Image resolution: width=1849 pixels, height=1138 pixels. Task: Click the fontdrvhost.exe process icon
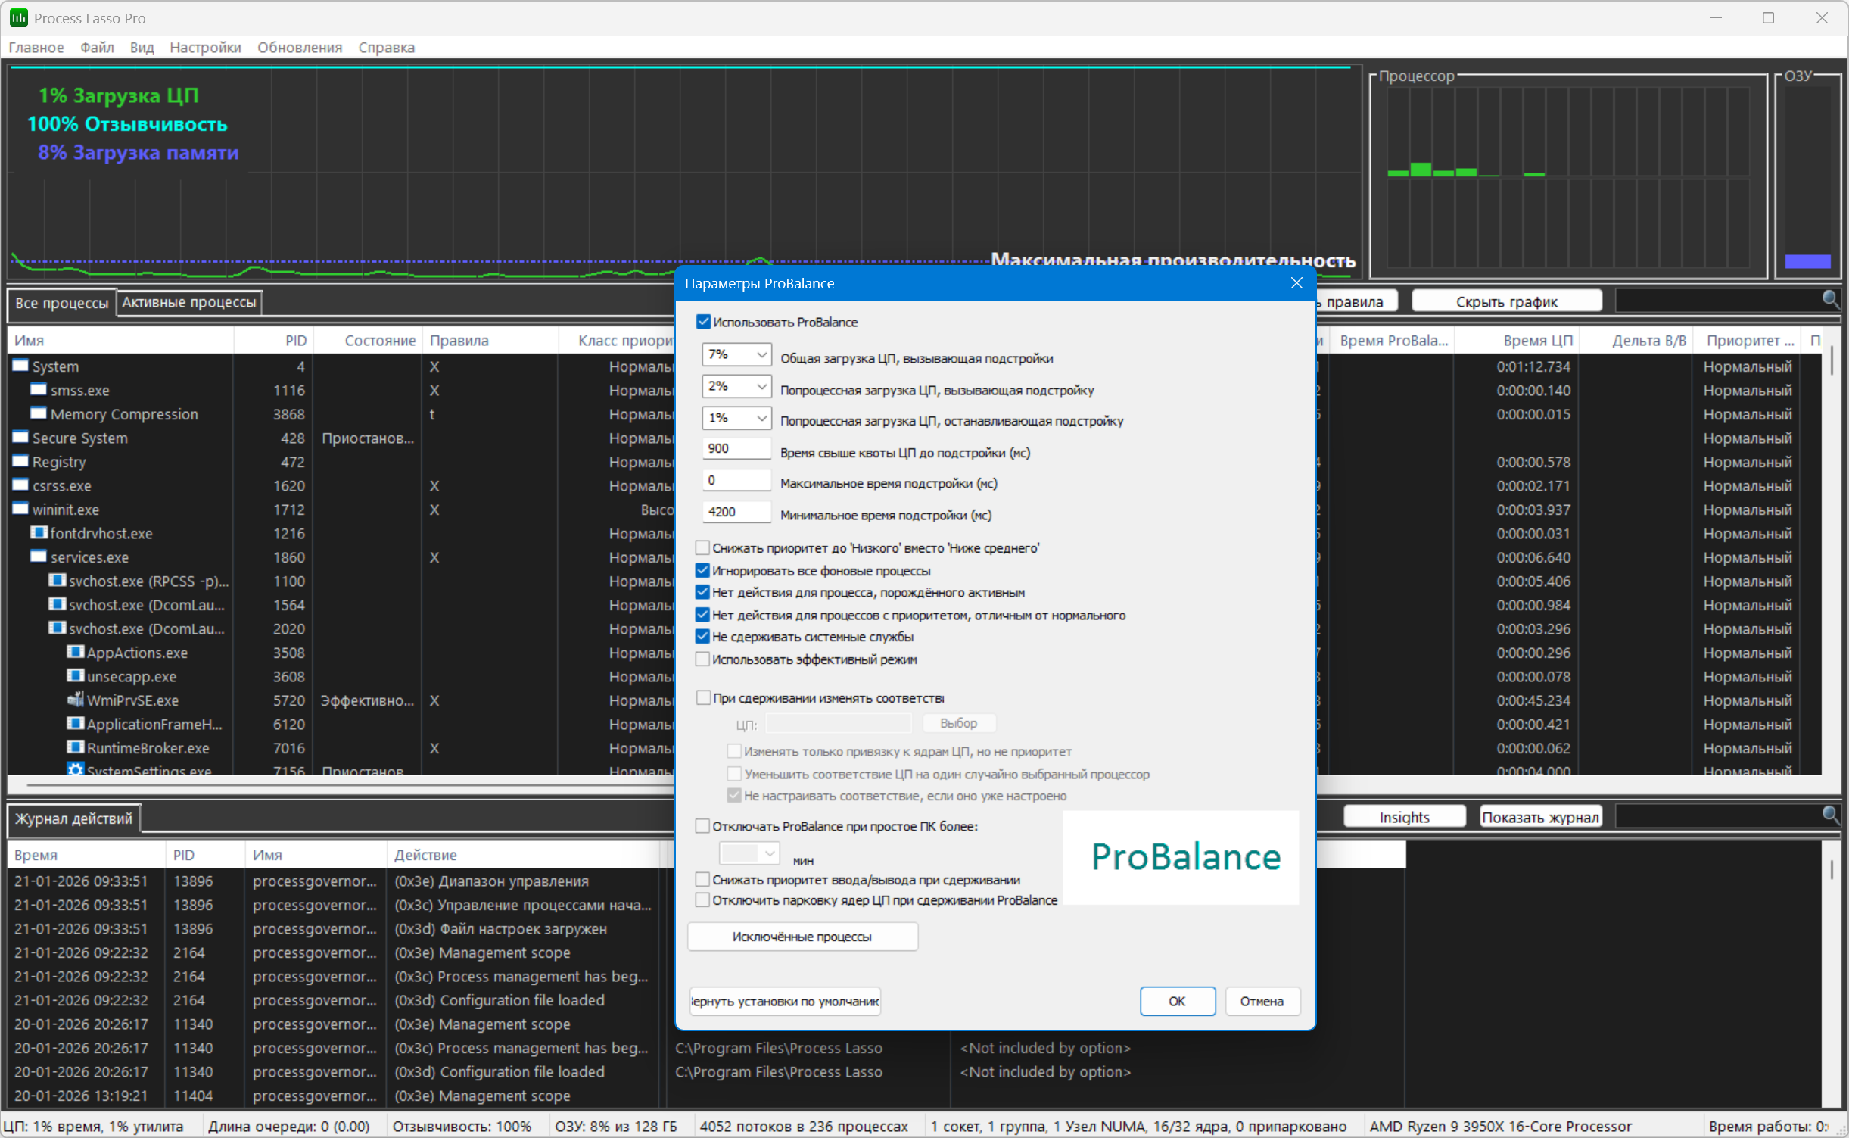(39, 533)
